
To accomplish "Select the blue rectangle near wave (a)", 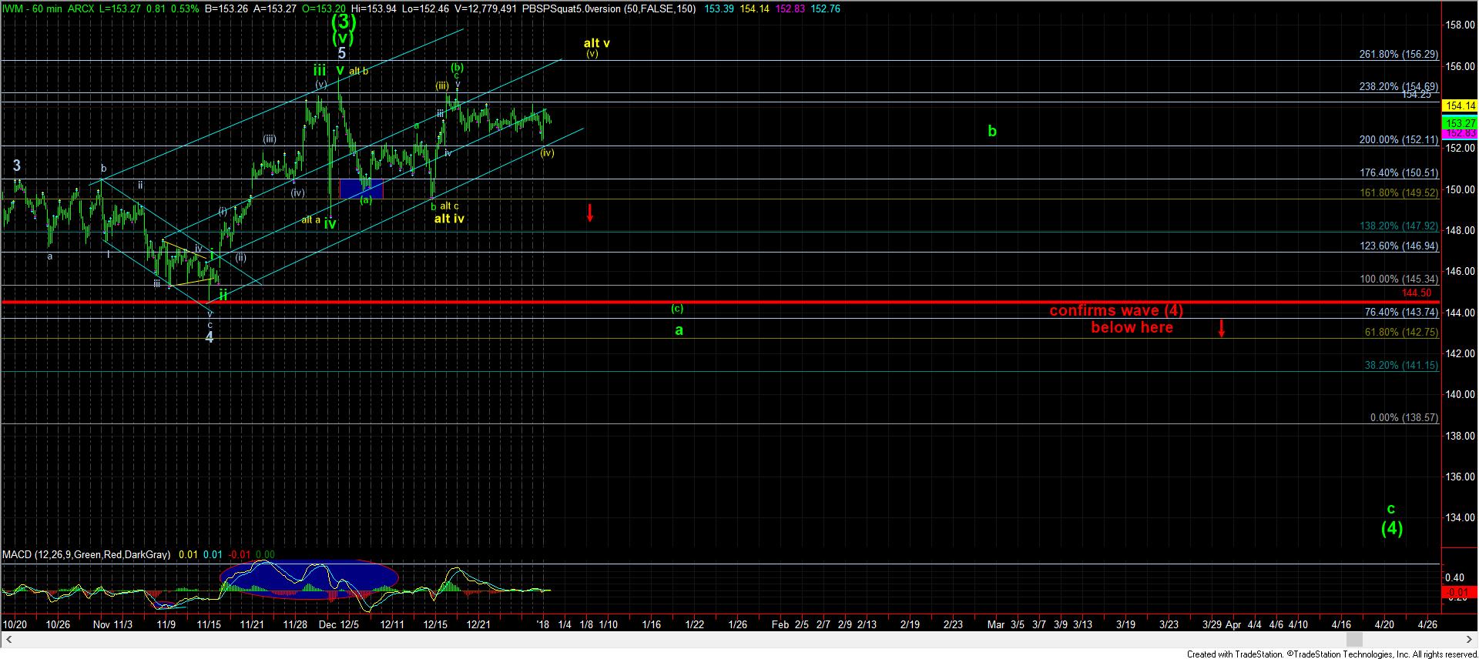I will tap(361, 188).
